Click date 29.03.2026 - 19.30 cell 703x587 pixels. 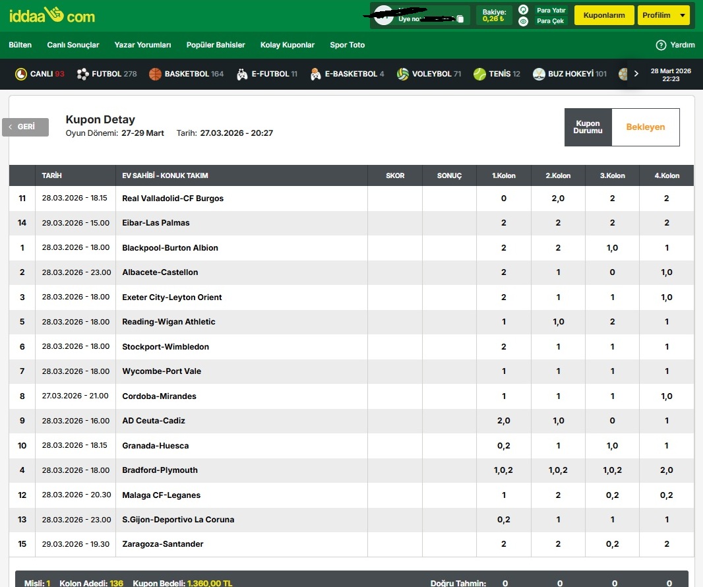point(75,544)
